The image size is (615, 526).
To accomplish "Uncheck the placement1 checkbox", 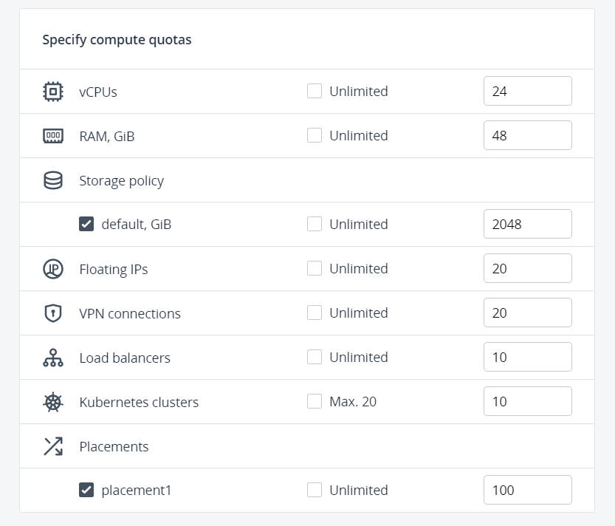I will (86, 490).
